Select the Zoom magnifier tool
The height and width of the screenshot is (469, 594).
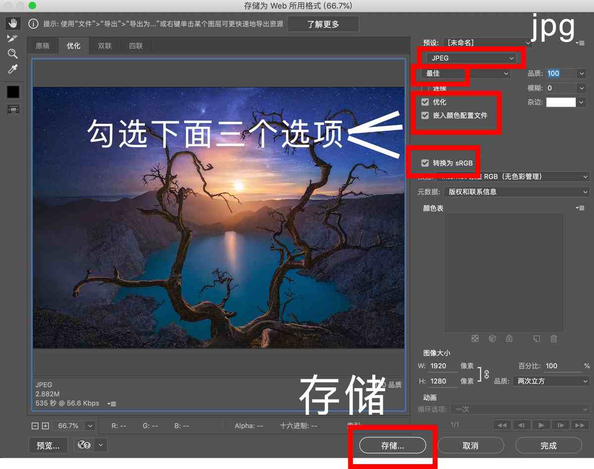coord(13,54)
